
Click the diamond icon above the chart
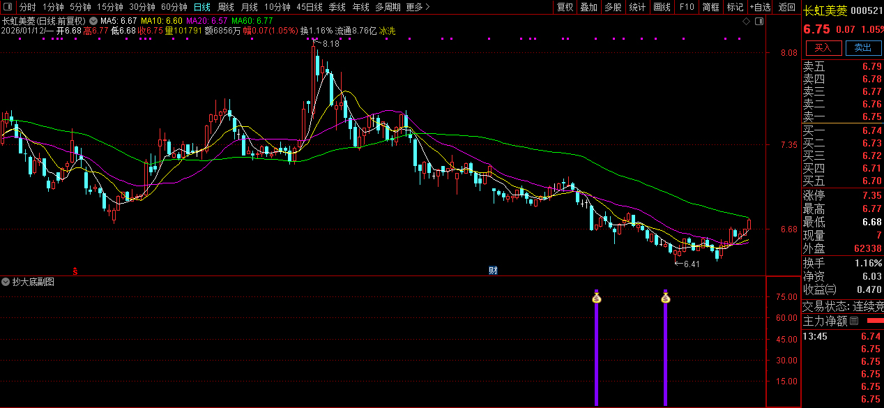746,22
